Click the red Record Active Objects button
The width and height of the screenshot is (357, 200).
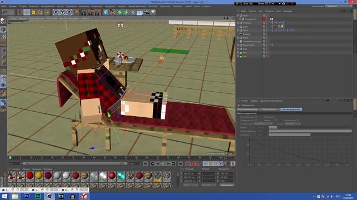point(187,163)
